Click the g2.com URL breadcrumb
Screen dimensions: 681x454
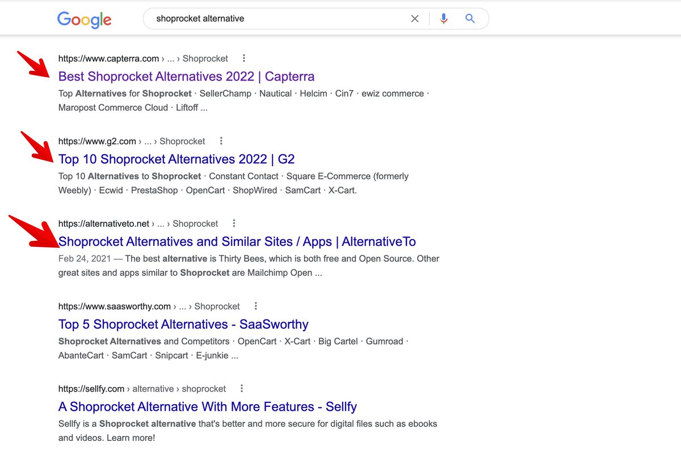(97, 141)
